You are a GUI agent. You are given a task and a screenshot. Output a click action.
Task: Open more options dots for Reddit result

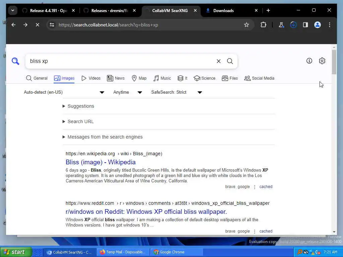[x=255, y=232]
